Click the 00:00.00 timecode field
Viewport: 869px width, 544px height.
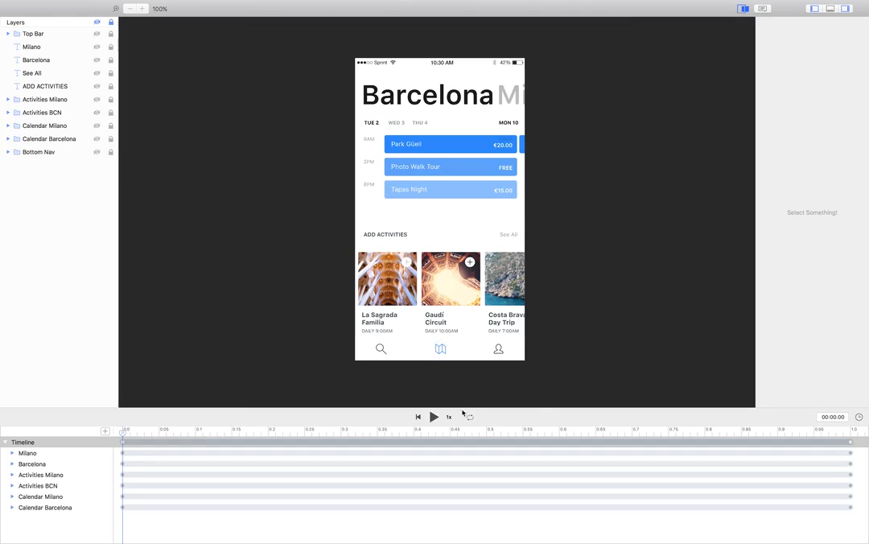[x=833, y=417]
